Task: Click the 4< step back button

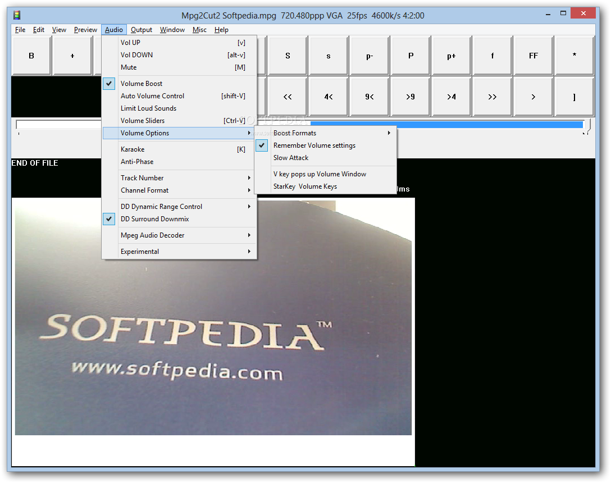Action: [329, 97]
